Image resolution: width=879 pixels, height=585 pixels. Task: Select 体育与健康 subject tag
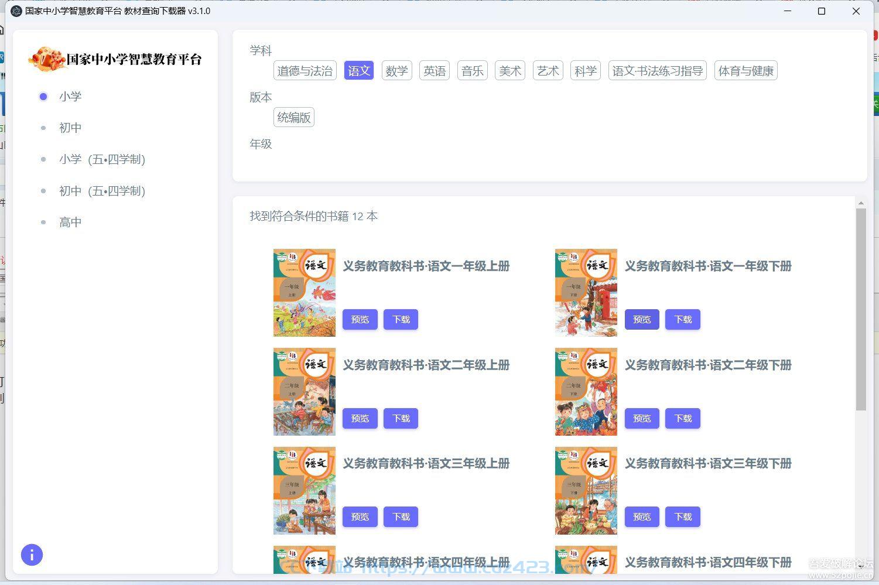[x=746, y=71]
